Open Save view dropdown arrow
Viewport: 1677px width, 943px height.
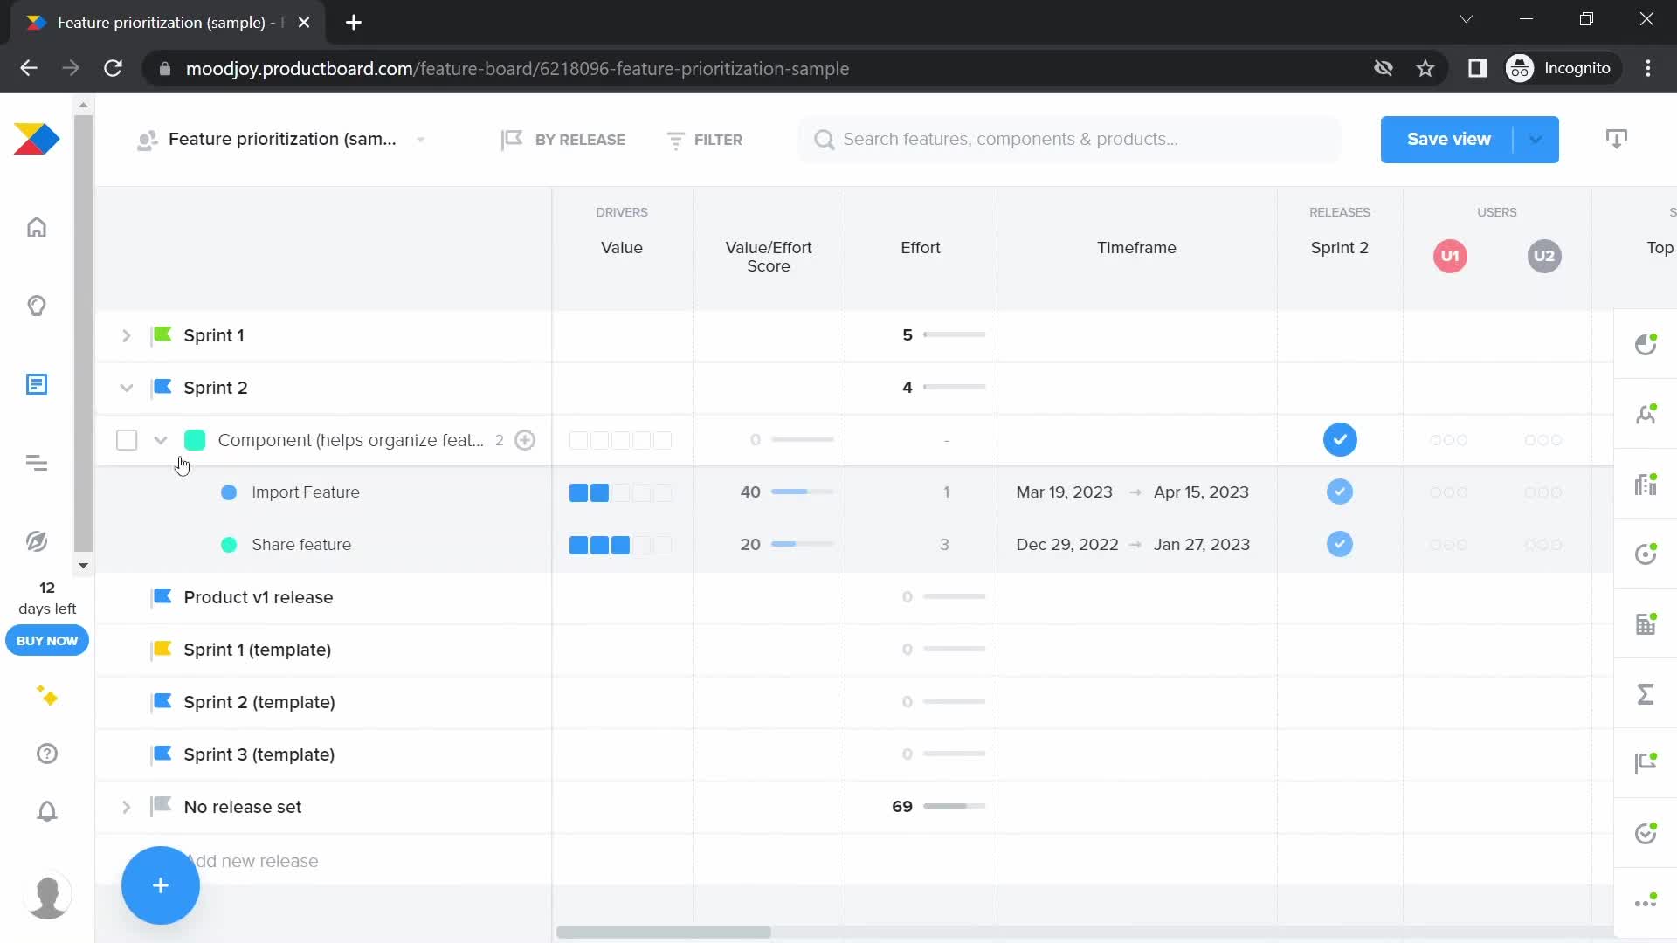click(1536, 140)
